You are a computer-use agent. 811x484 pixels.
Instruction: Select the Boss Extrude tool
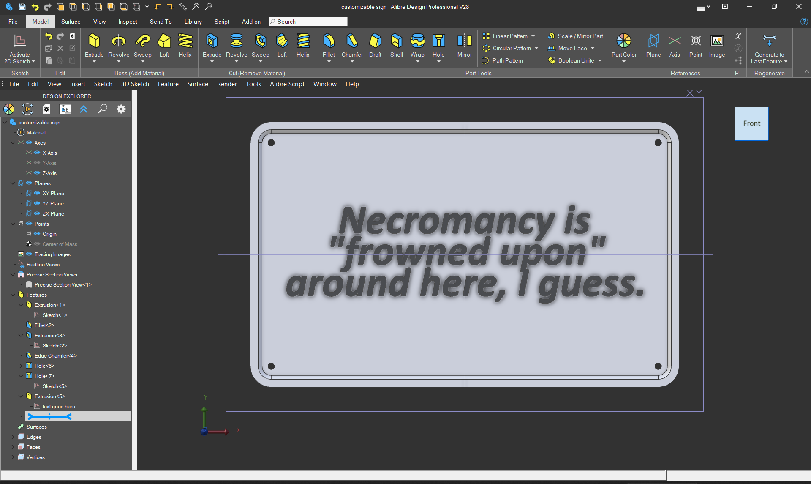94,46
